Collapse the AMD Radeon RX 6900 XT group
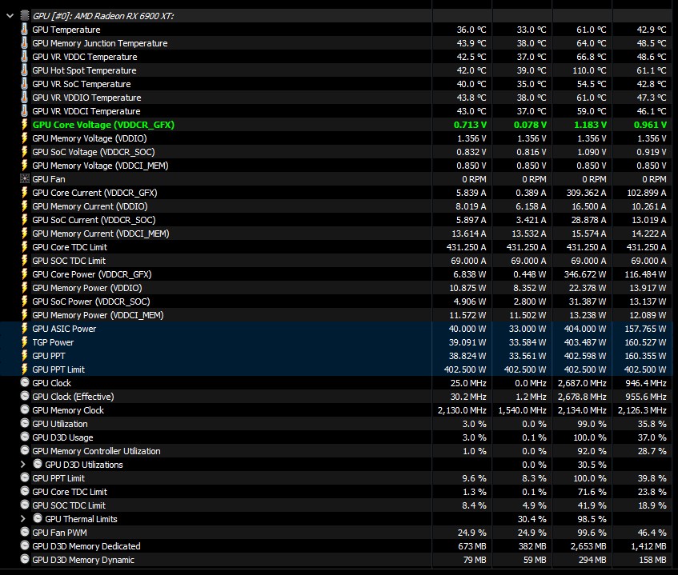678x575 pixels. pos(10,16)
